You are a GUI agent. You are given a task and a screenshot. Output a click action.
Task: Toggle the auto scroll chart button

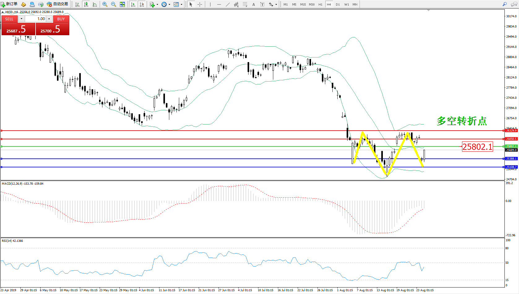tap(133, 4)
